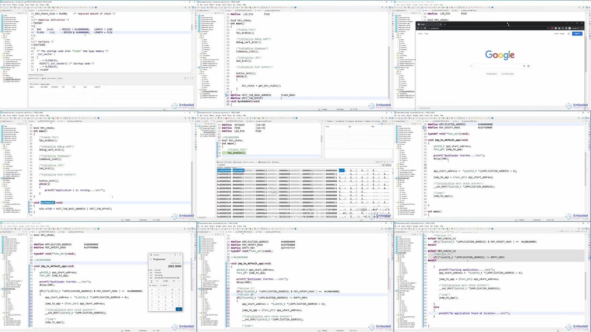Focus the Memory Browser address input field
The image size is (591, 332).
point(300,165)
